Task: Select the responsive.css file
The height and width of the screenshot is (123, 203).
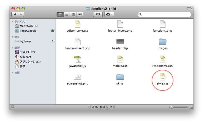Action: 162,60
